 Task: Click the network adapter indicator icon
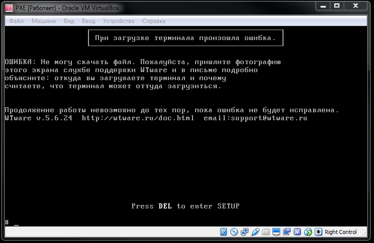(x=244, y=232)
